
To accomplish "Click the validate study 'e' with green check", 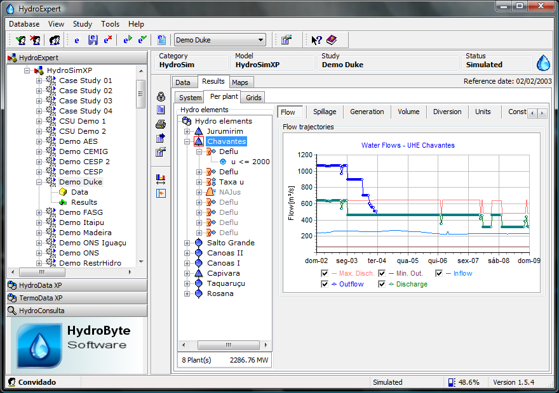I will (x=142, y=40).
